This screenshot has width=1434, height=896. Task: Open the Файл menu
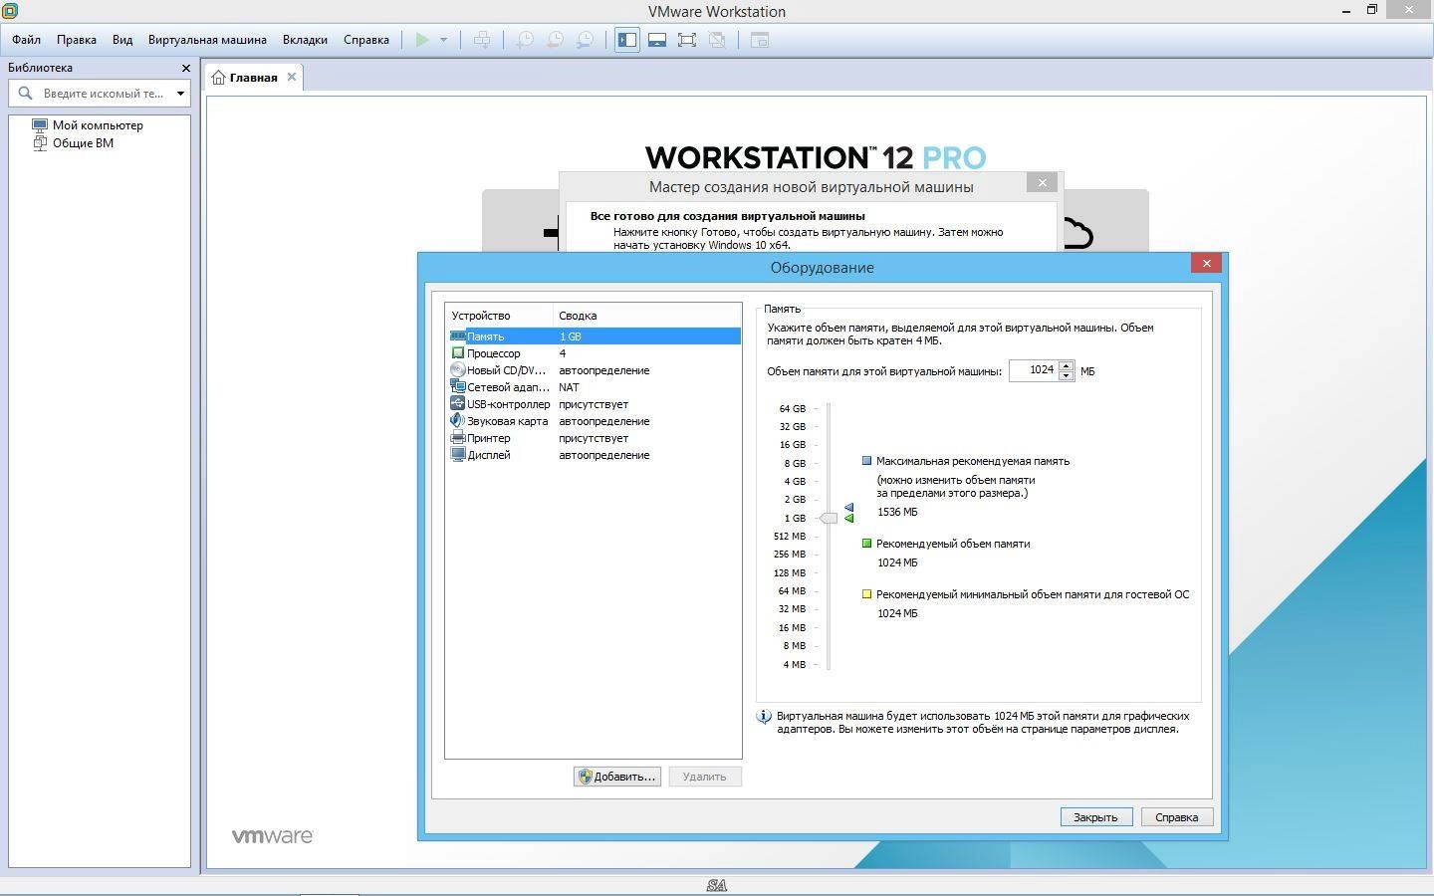tap(27, 40)
